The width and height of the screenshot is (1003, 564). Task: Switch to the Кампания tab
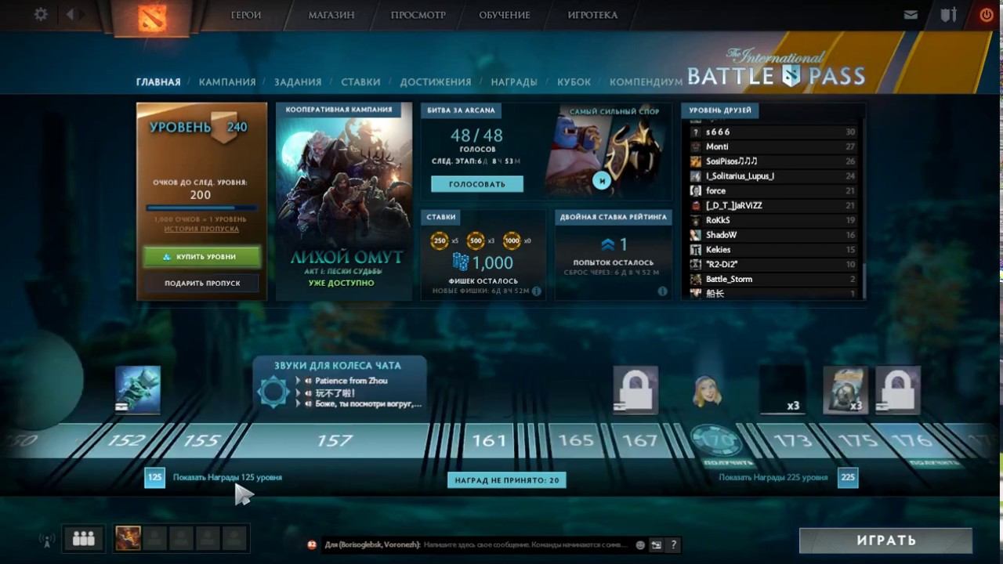click(227, 81)
